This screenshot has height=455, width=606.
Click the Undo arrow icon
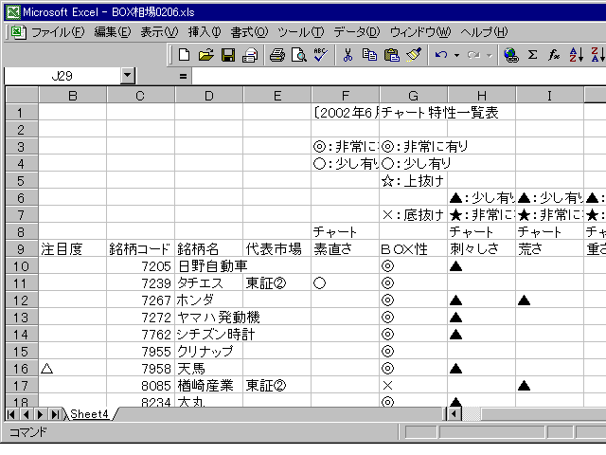tap(441, 55)
